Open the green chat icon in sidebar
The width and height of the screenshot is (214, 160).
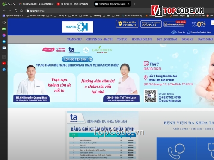(x=4, y=29)
